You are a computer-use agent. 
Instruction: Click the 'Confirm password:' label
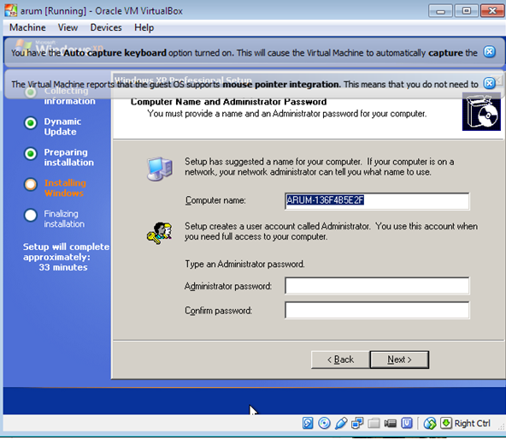pos(219,311)
